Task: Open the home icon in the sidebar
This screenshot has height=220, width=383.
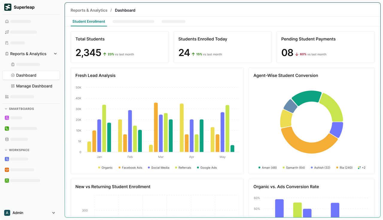Action: click(x=7, y=22)
